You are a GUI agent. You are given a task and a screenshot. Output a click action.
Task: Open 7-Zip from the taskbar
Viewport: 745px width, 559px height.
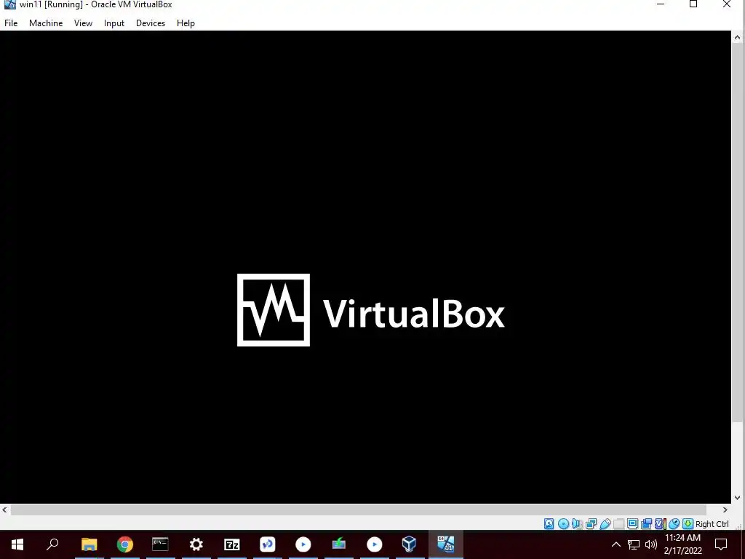232,544
